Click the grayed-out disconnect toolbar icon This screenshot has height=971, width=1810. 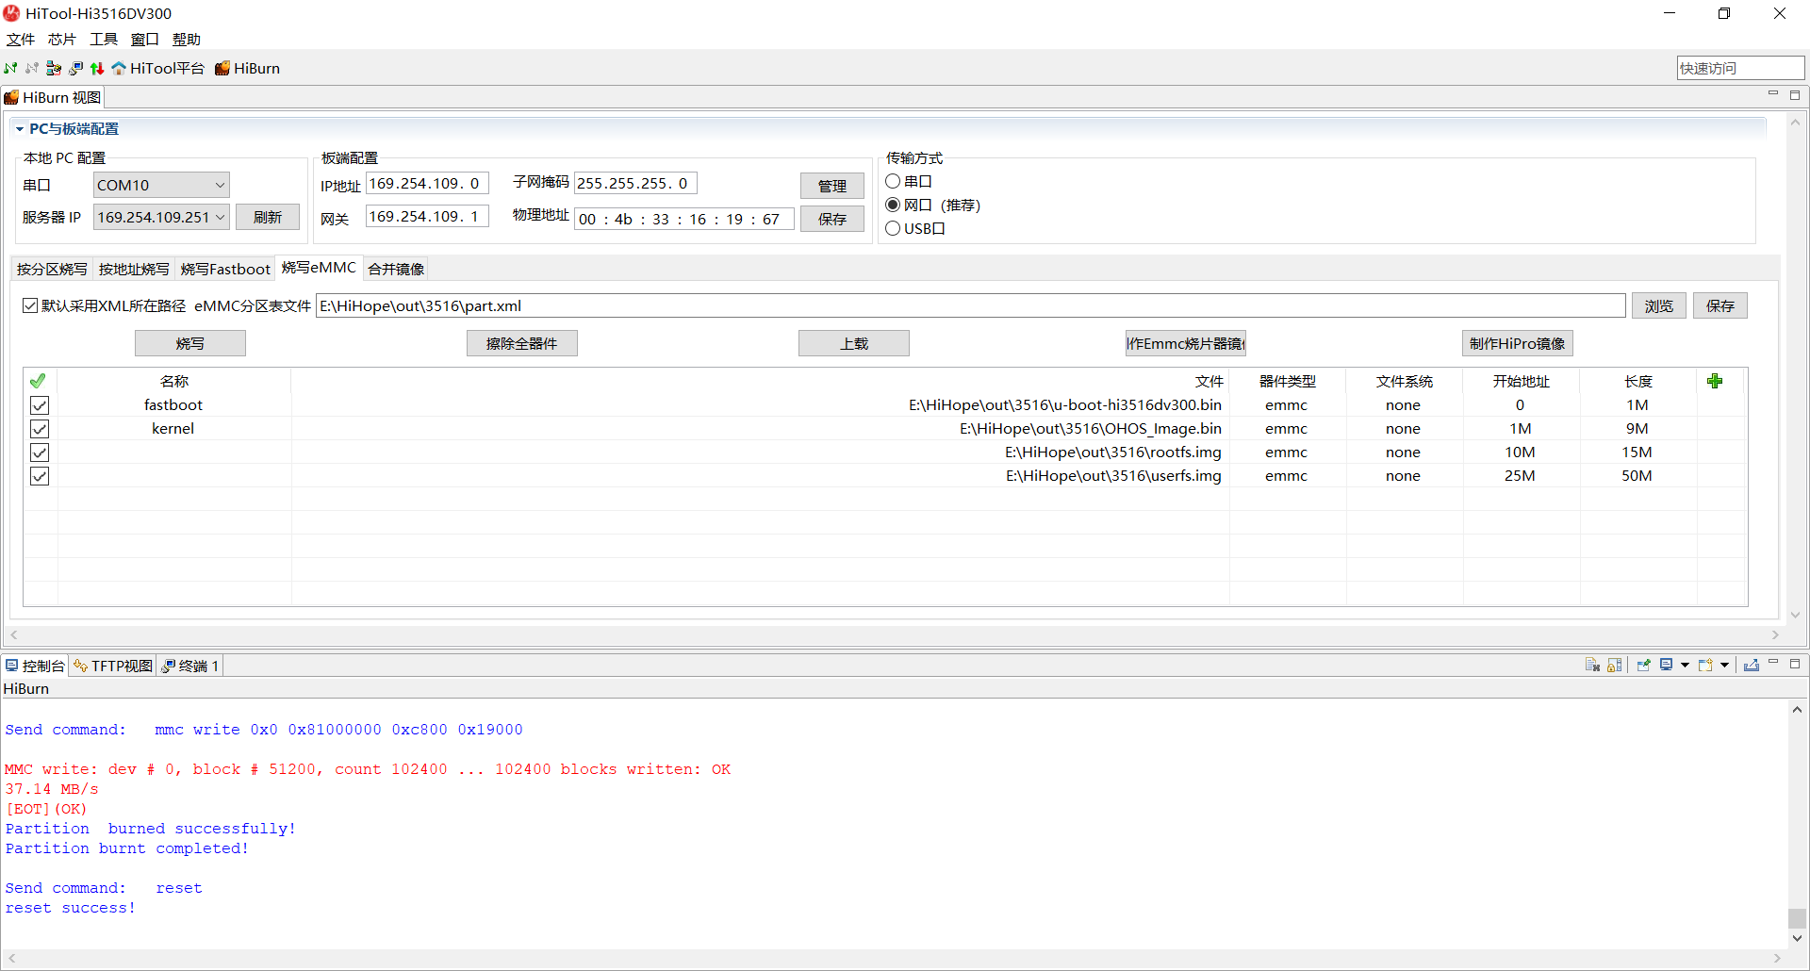[32, 68]
